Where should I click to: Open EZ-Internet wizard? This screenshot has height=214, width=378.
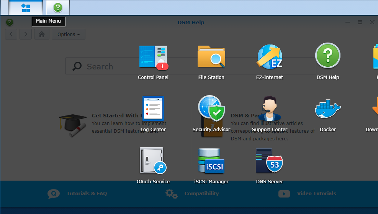tap(270, 62)
